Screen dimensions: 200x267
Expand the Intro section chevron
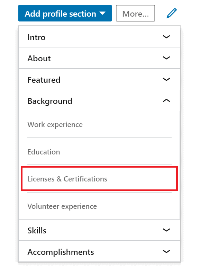click(x=166, y=37)
